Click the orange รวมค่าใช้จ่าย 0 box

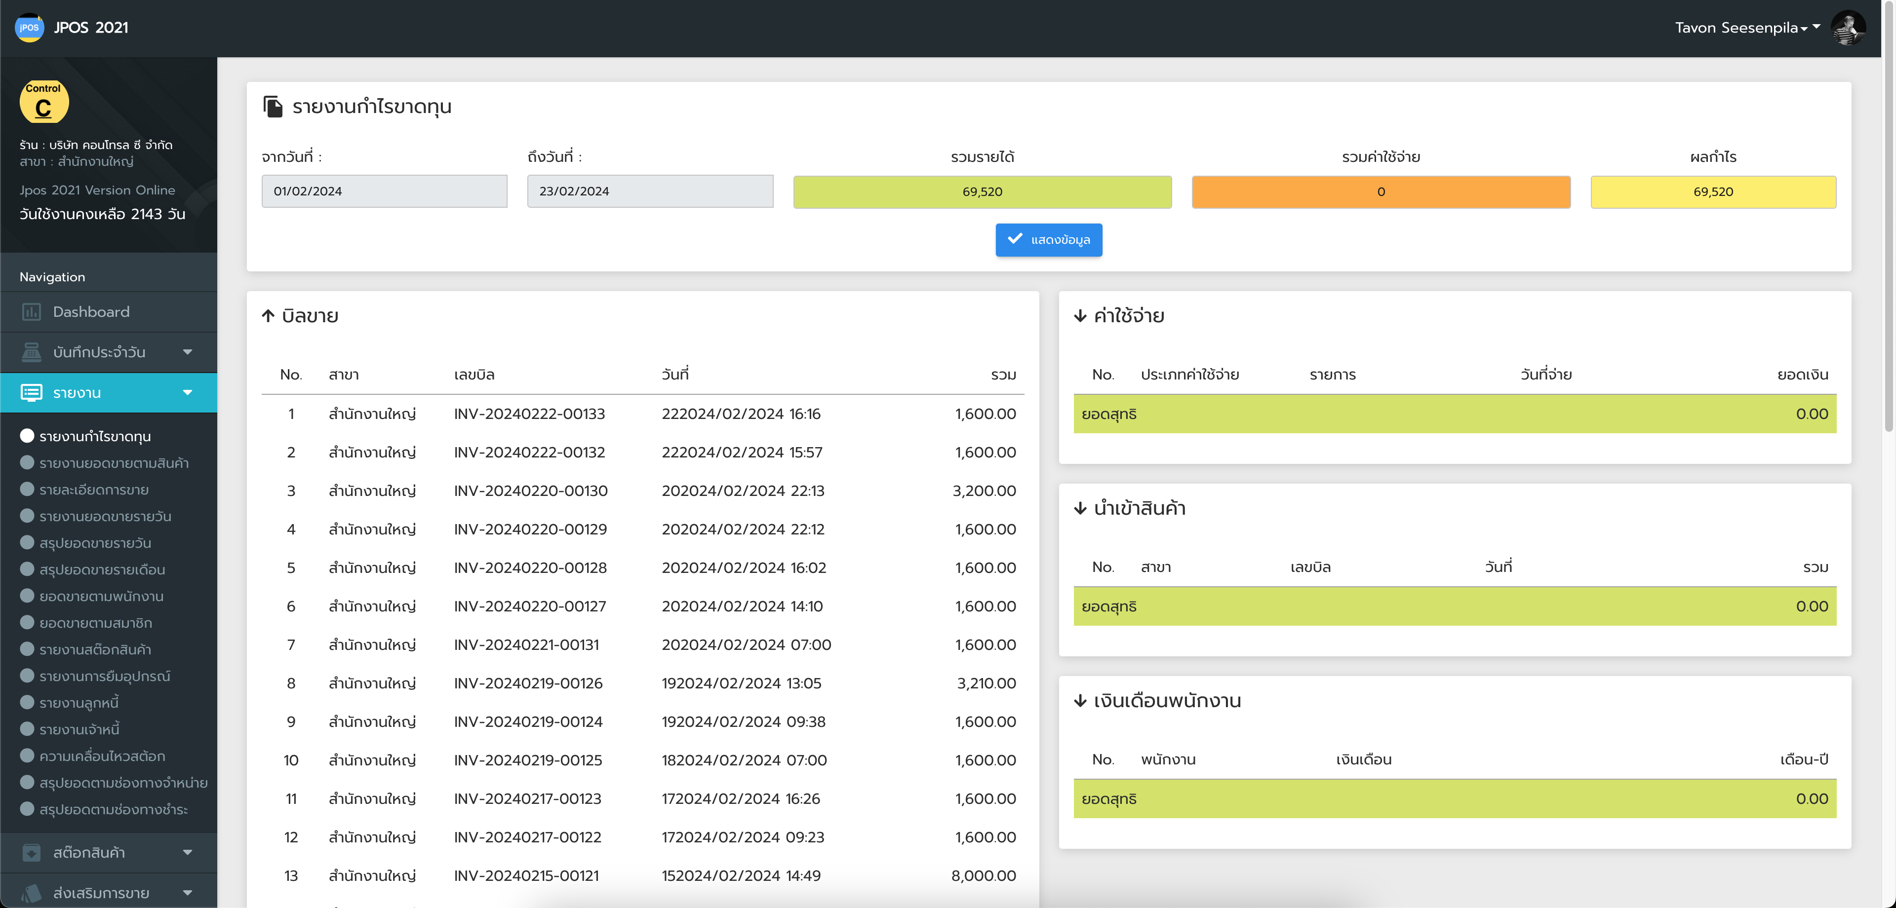(1381, 191)
